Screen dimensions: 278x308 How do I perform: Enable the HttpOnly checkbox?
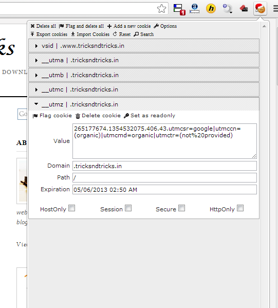(x=240, y=208)
